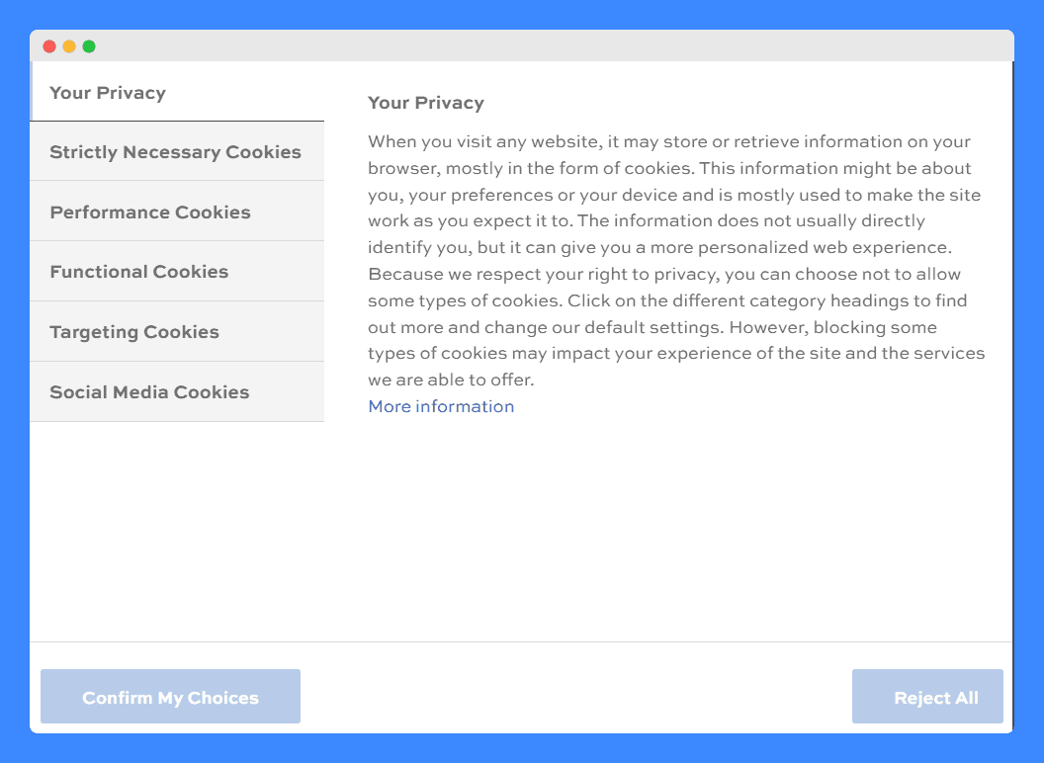Image resolution: width=1044 pixels, height=763 pixels.
Task: Reject all cookies with the Reject All button
Action: pyautogui.click(x=927, y=696)
